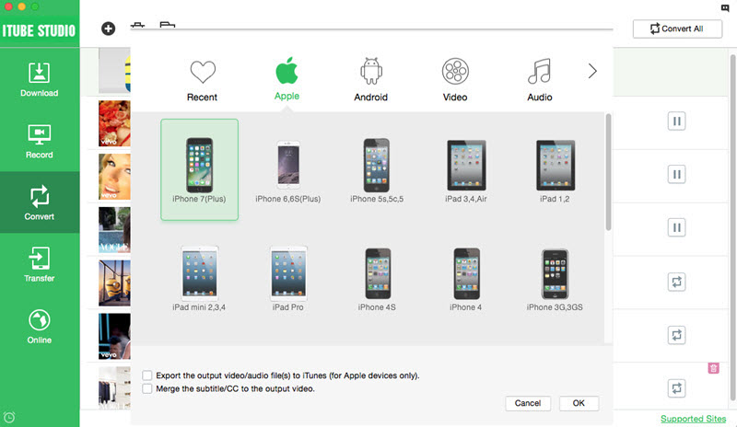737x427 pixels.
Task: Click the first convert icon in list
Action: [x=676, y=282]
